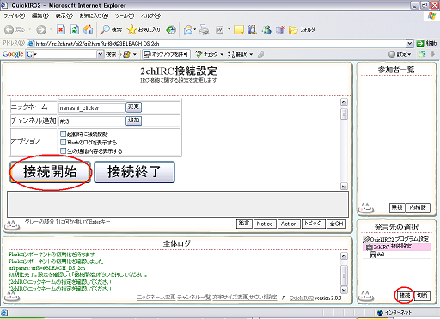Open the Home page icon
The width and height of the screenshot is (440, 319).
pos(89,29)
